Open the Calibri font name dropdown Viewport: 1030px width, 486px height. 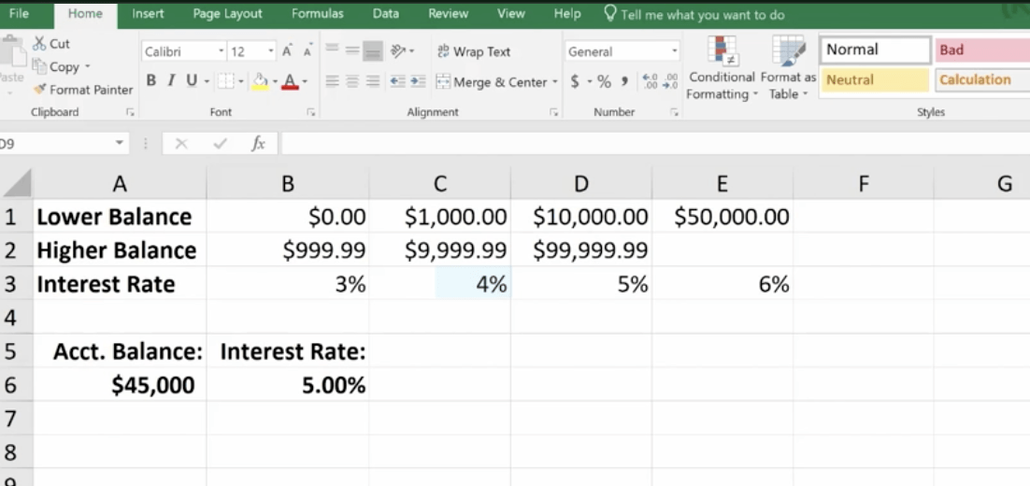point(222,51)
